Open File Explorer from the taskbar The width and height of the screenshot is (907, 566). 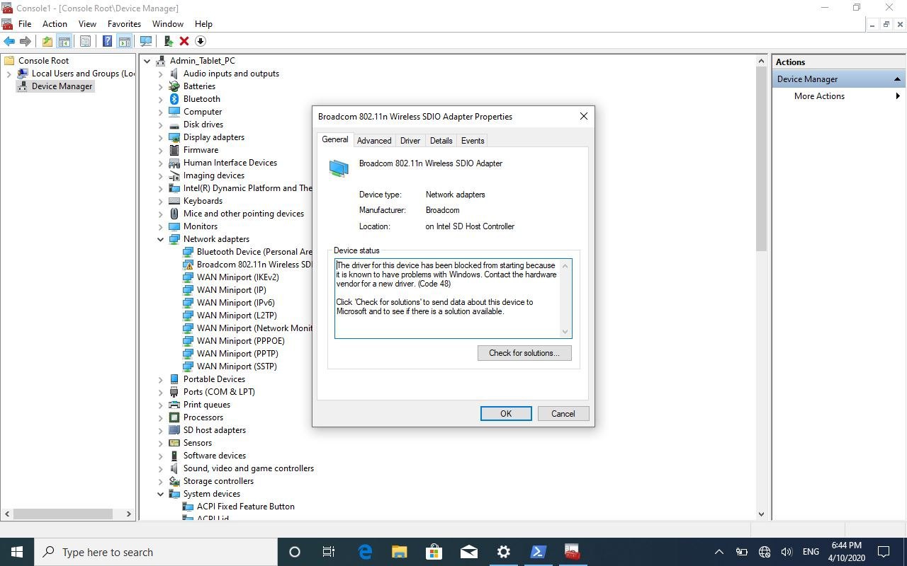400,552
